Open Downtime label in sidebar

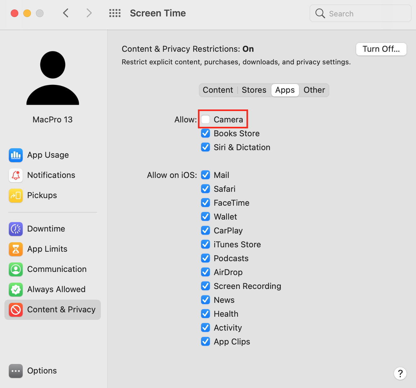pyautogui.click(x=46, y=229)
